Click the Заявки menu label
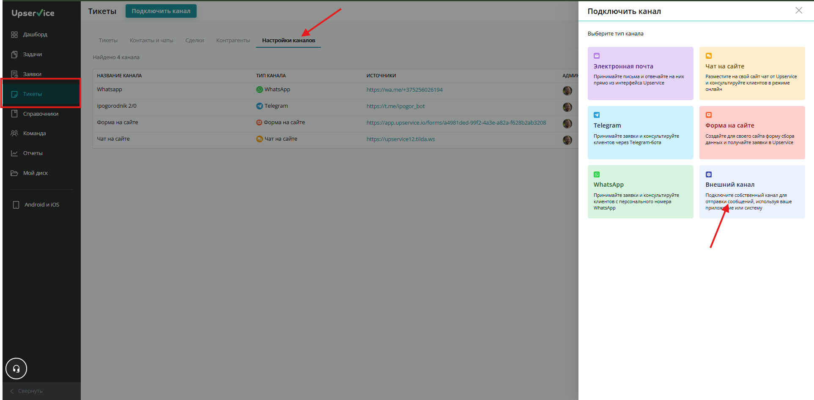The image size is (814, 400). [32, 74]
